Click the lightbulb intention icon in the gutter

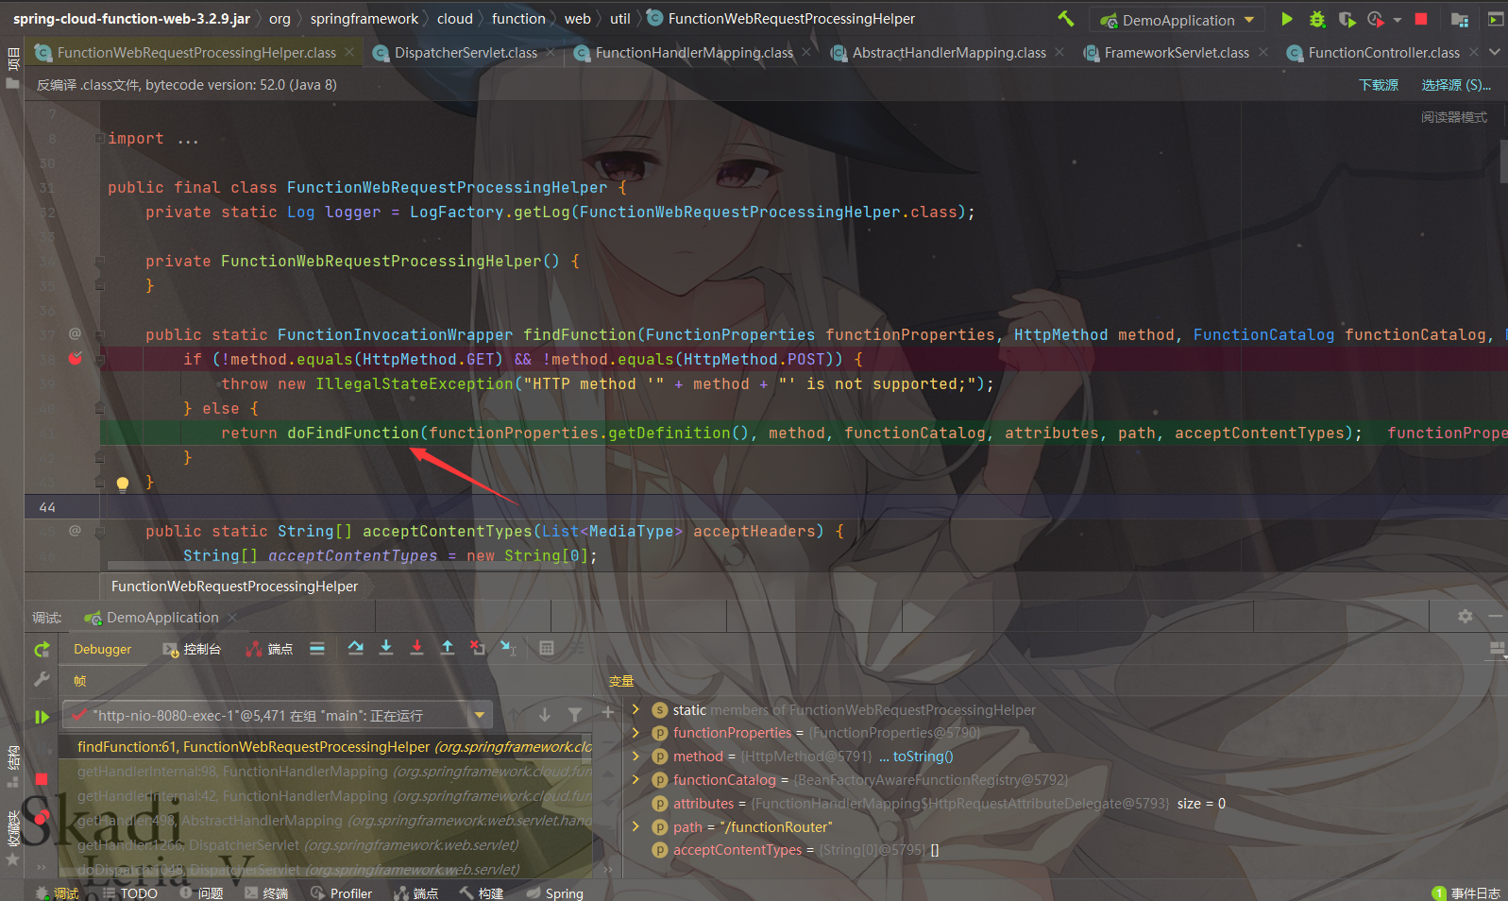[122, 484]
